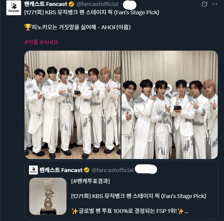This screenshot has width=224, height=221.
Task: Click the trophy emoji before the song title
Action: tap(28, 27)
